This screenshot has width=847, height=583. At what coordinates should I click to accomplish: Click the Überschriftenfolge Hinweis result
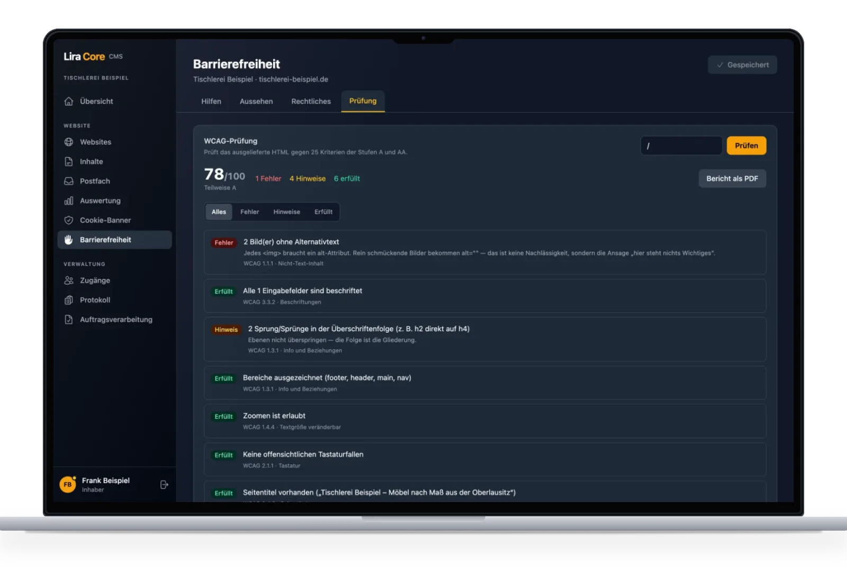coord(485,339)
